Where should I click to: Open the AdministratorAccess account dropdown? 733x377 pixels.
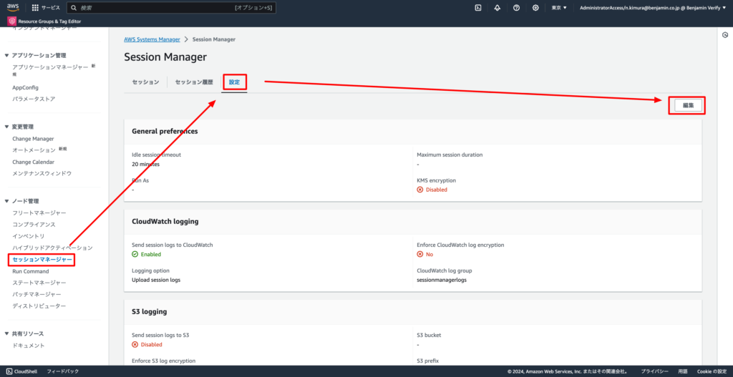[653, 7]
